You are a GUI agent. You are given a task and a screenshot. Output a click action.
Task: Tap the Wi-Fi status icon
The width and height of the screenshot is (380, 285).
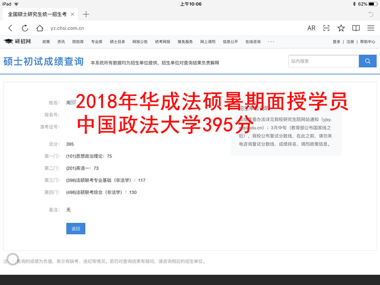pyautogui.click(x=16, y=4)
